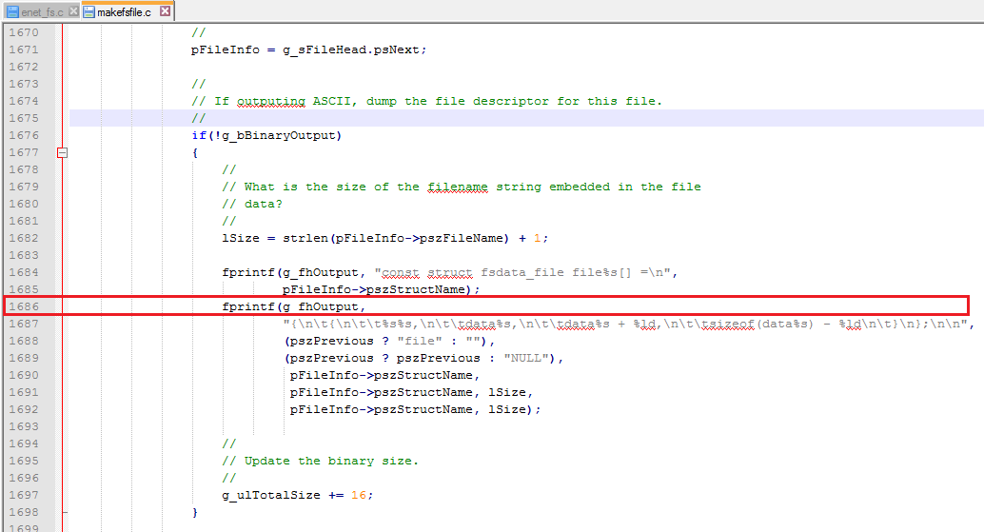Click '// Update the binary size.' comment
Viewport: 984px width, 532px height.
(x=320, y=462)
